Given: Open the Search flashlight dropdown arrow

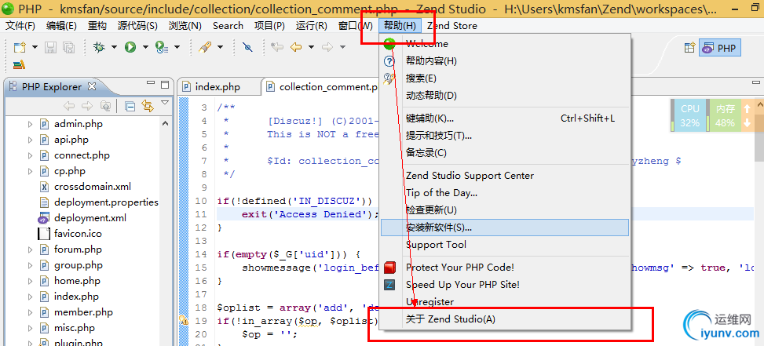Looking at the screenshot, I should [220, 47].
